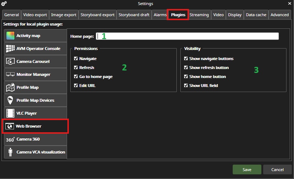Viewport: 294px width, 179px height.
Task: Click the Web Browser globe icon
Action: [x=9, y=126]
